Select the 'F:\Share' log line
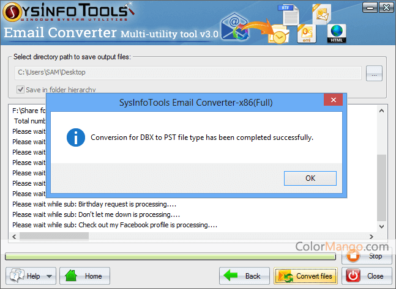Screen dimensions: 396x289 [29, 111]
